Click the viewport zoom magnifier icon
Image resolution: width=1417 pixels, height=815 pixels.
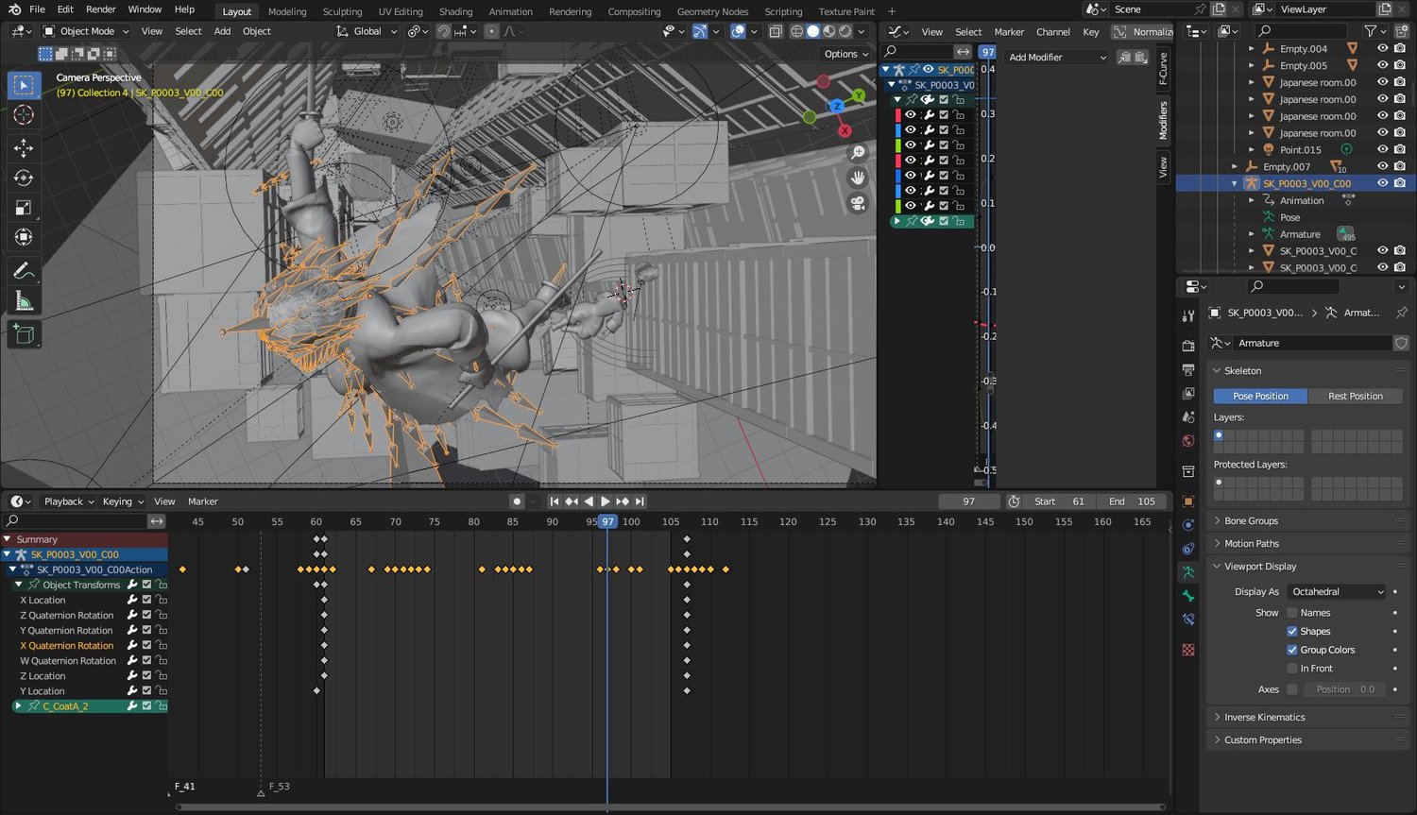(858, 153)
